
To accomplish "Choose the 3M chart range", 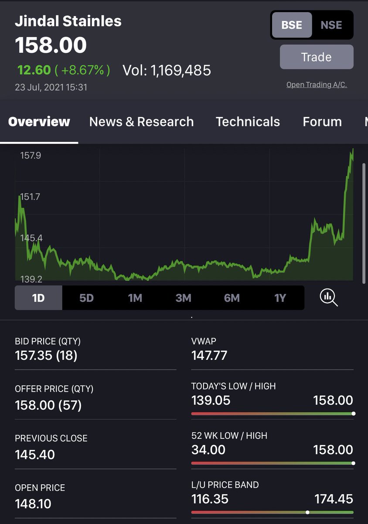I will (x=184, y=298).
